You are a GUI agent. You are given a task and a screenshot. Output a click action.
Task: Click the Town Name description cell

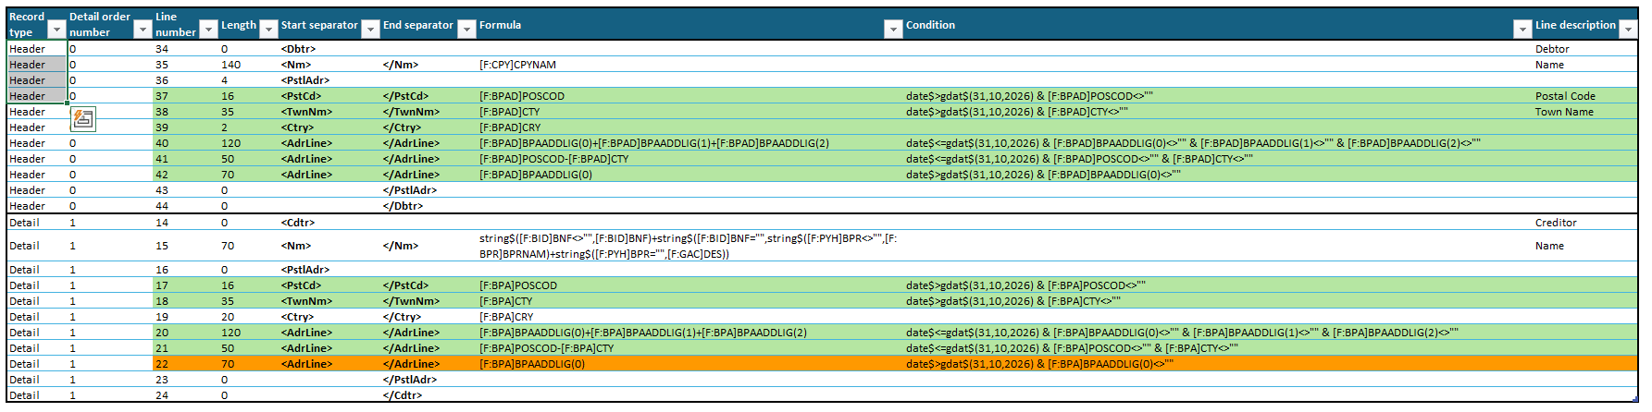click(1564, 112)
